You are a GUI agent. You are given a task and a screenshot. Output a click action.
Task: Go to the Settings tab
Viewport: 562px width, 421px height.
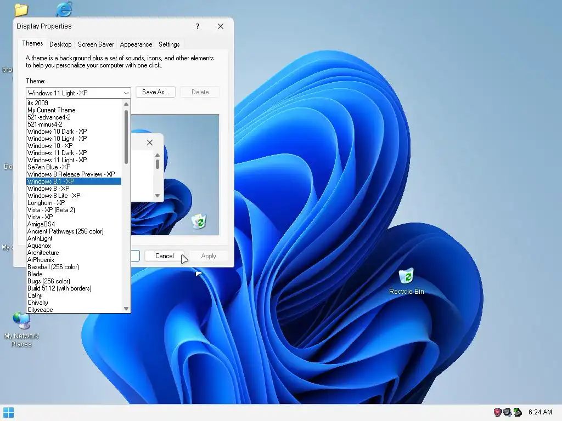169,44
